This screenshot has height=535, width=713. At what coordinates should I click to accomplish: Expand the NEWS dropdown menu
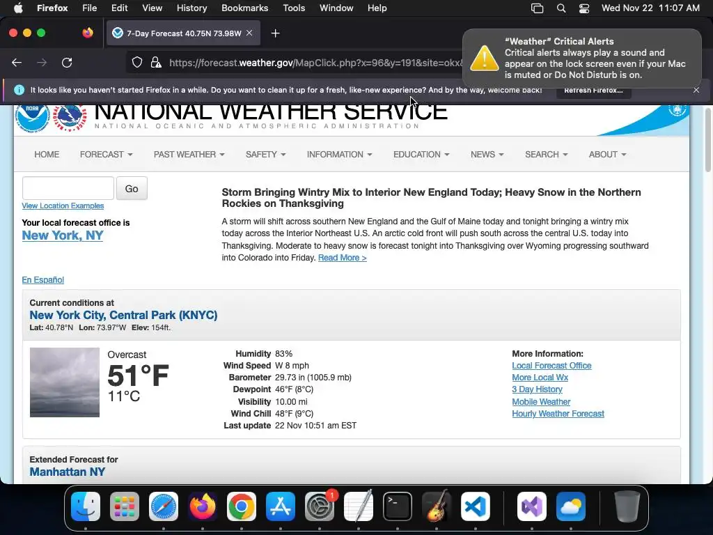pos(487,155)
